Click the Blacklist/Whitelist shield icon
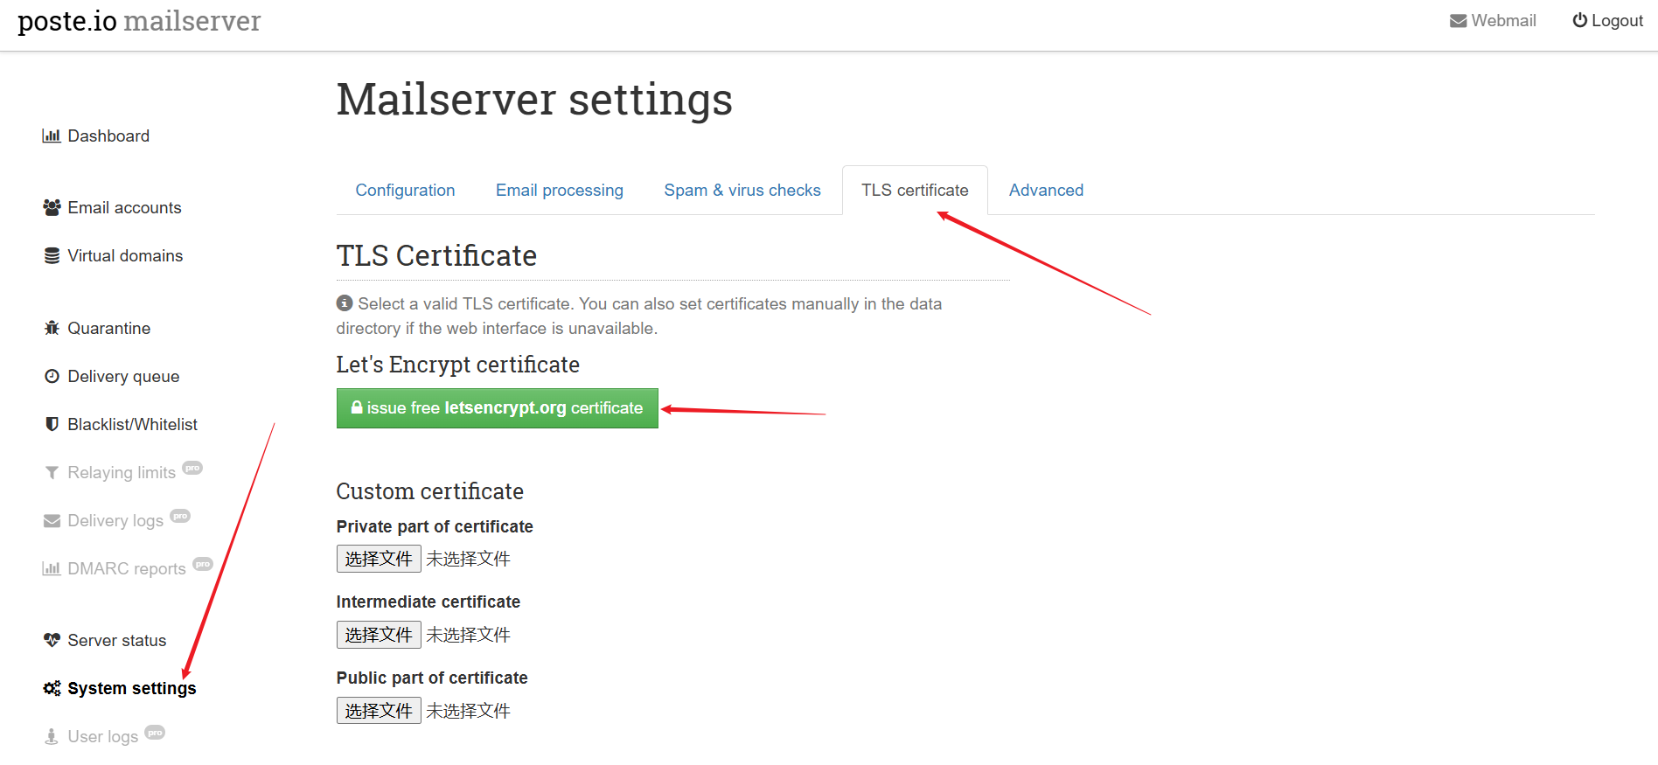1658x765 pixels. pyautogui.click(x=52, y=424)
